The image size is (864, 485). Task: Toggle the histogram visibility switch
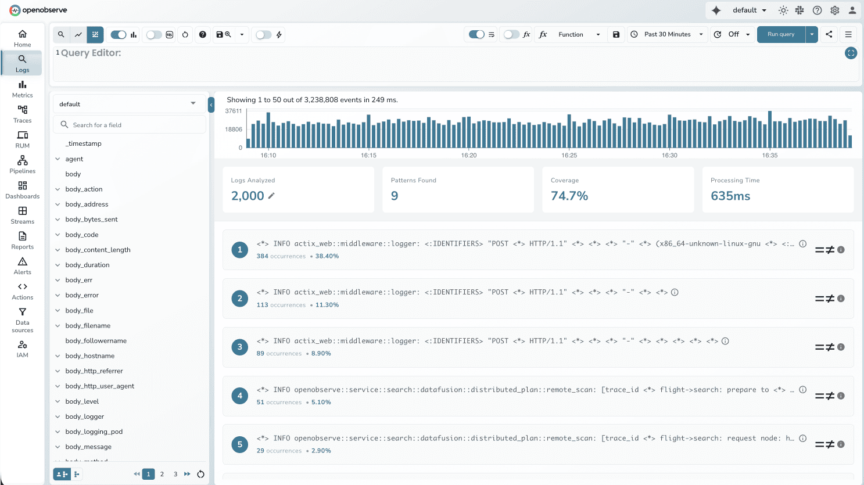coord(119,34)
